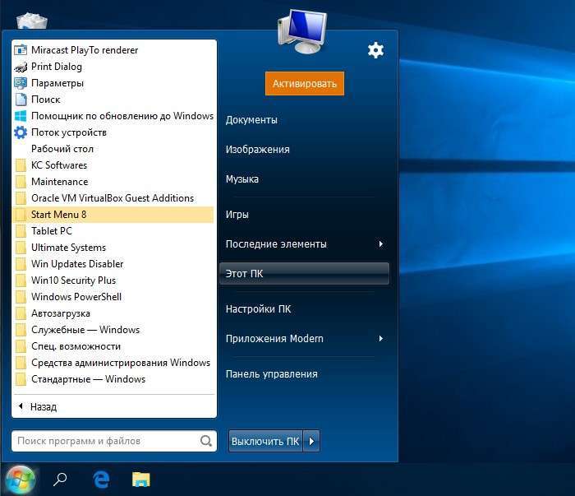Screen dimensions: 575x496
Task: Click the Windows PowerShell folder icon
Action: pos(21,297)
